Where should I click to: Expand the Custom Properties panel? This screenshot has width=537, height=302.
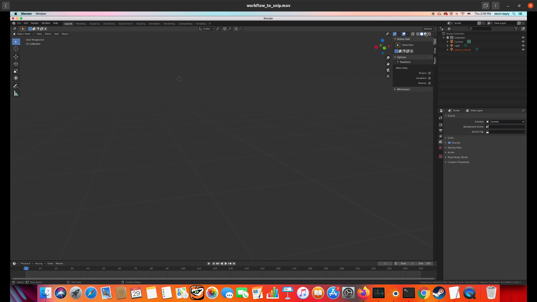[458, 162]
